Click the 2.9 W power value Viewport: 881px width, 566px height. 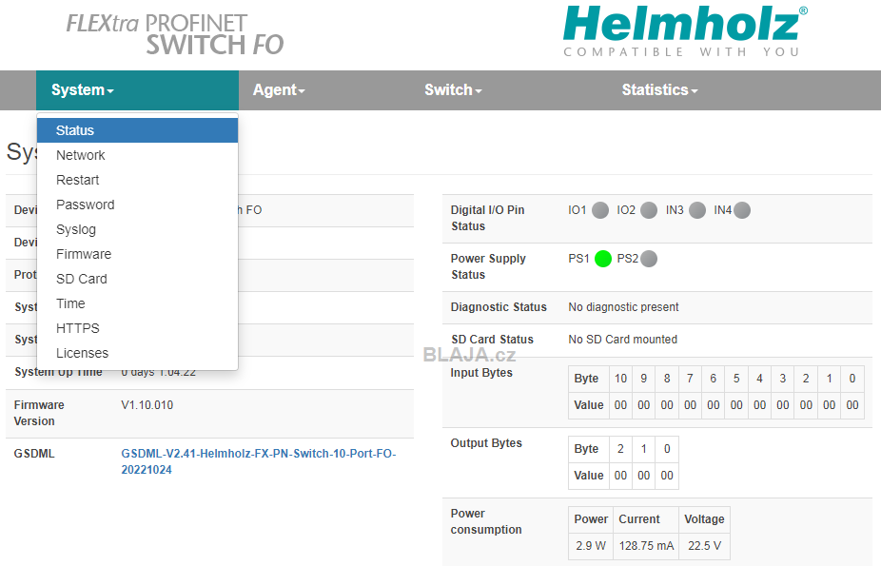tap(591, 546)
